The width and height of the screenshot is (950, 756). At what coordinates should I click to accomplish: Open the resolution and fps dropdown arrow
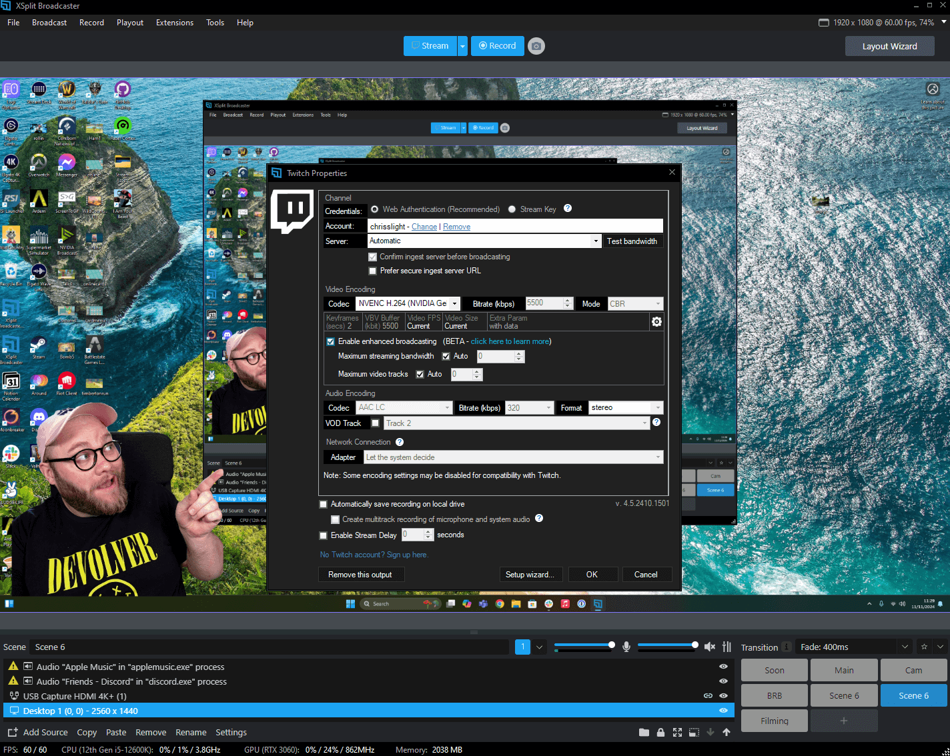944,22
